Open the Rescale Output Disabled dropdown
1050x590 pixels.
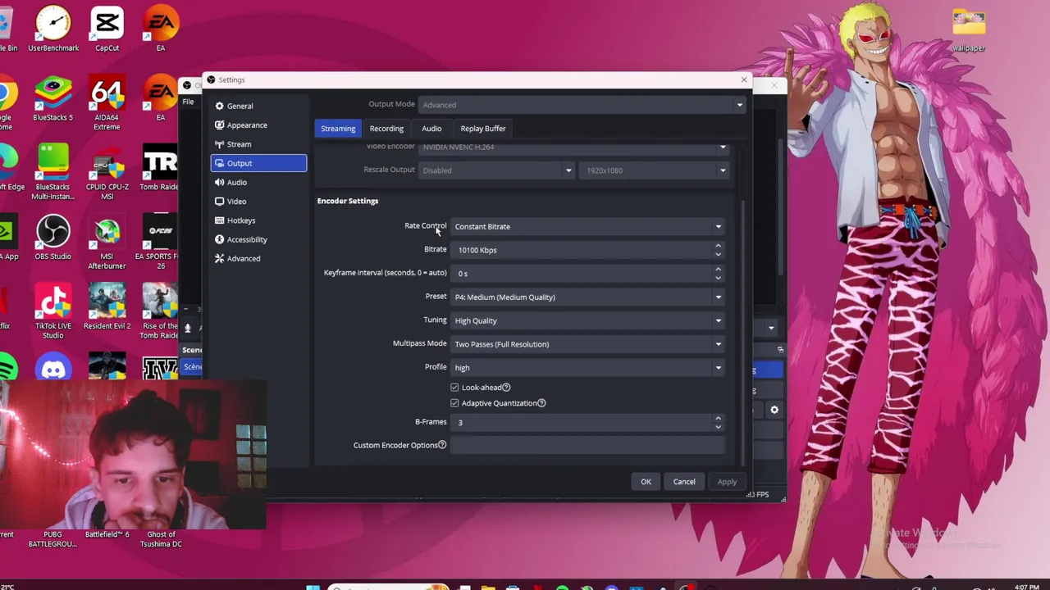pyautogui.click(x=496, y=170)
